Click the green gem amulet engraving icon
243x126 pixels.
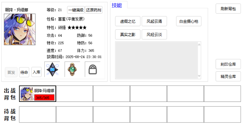(72, 69)
